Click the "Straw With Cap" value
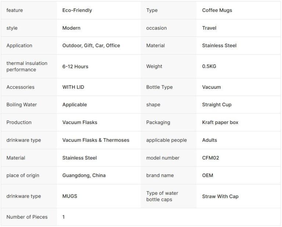This screenshot has width=282, height=227. [220, 196]
